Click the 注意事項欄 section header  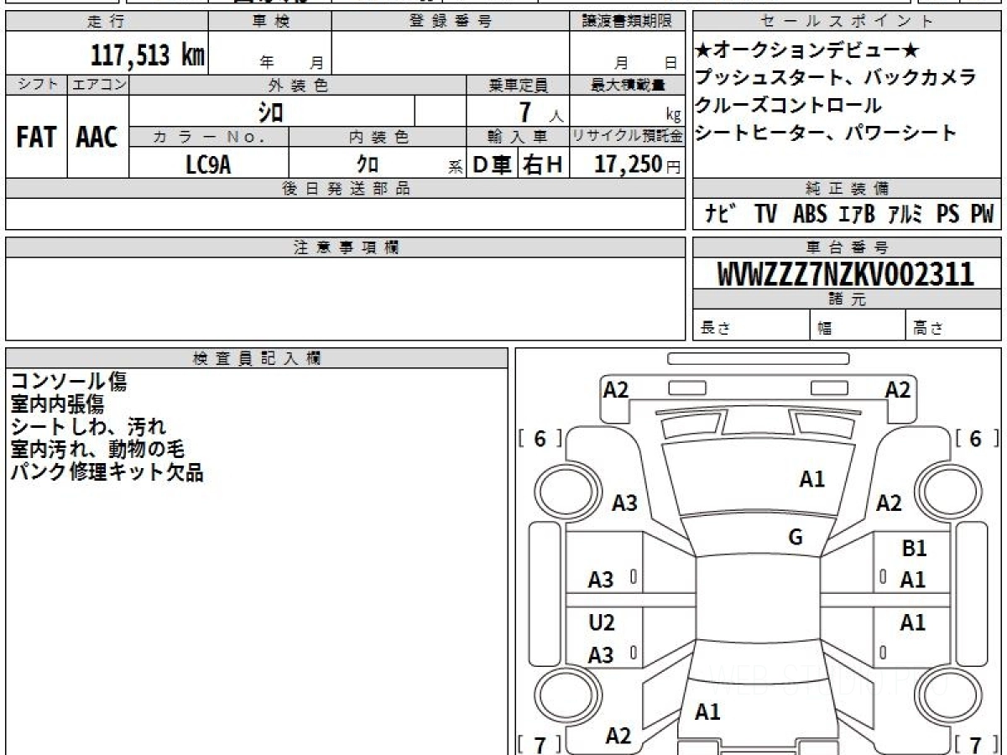point(346,247)
